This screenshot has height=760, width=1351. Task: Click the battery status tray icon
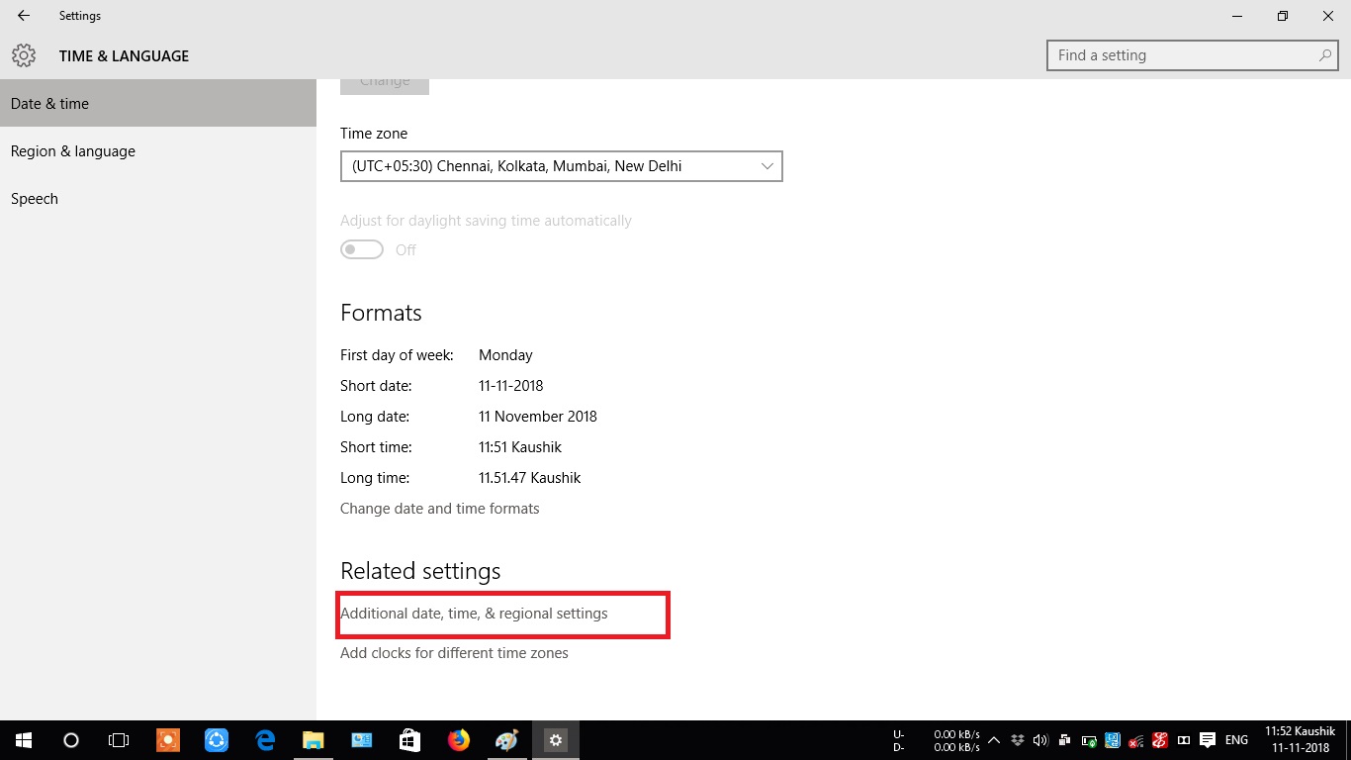pos(1089,741)
